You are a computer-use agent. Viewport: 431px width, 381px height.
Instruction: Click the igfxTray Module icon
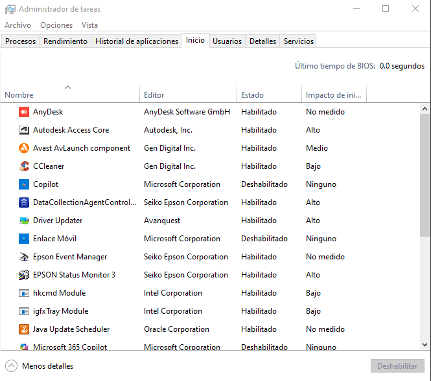24,311
